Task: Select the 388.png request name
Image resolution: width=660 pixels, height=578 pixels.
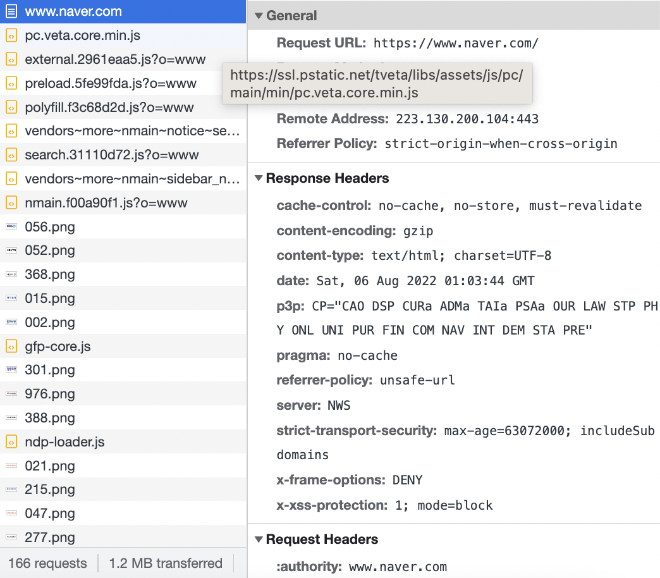Action: tap(50, 418)
